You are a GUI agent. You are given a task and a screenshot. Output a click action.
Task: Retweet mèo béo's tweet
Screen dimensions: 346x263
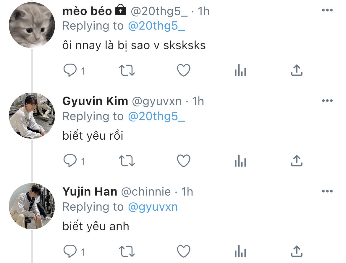point(127,71)
